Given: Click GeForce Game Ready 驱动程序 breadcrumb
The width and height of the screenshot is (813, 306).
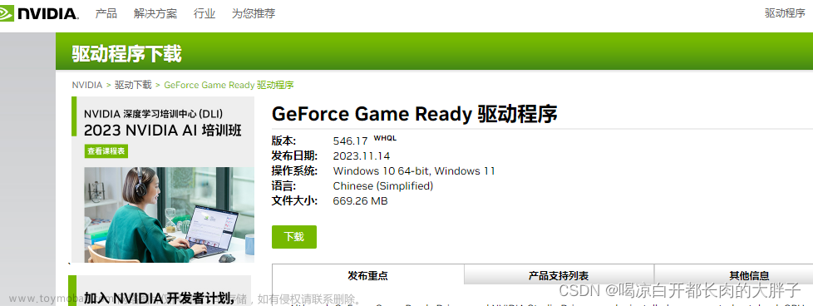Looking at the screenshot, I should [x=229, y=85].
